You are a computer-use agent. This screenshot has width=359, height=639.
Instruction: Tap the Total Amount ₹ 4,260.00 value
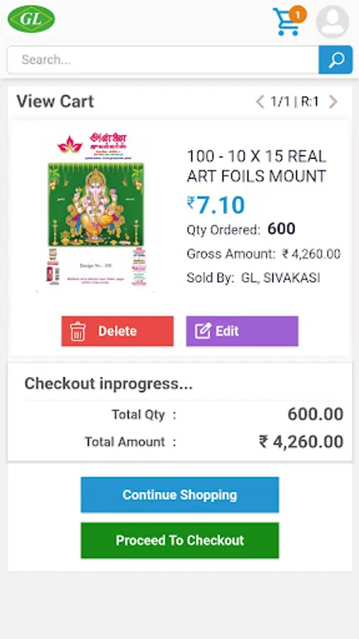tap(302, 442)
